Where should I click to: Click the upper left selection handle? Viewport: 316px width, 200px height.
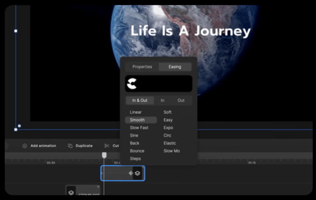tap(16, 31)
